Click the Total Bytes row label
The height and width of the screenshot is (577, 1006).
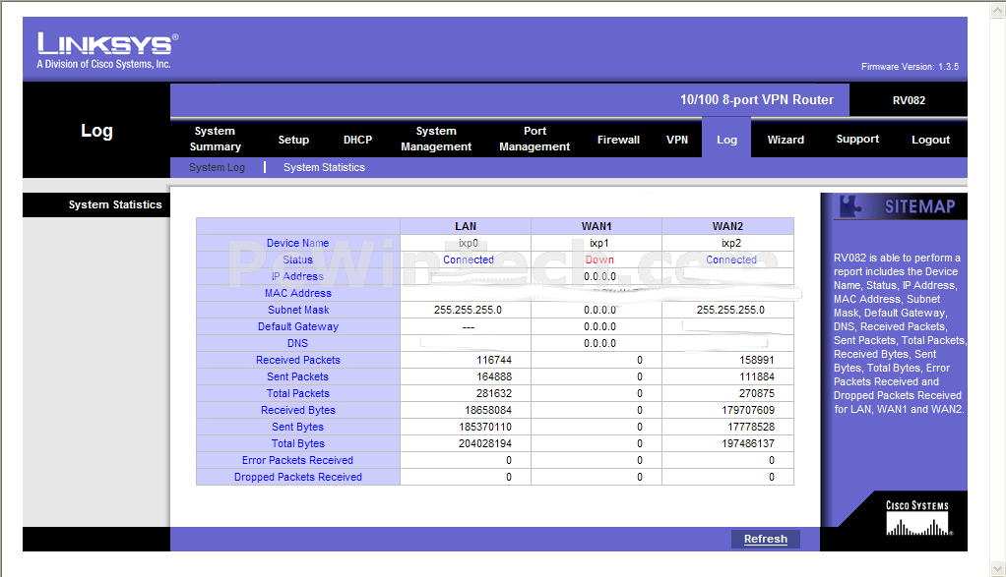[297, 443]
